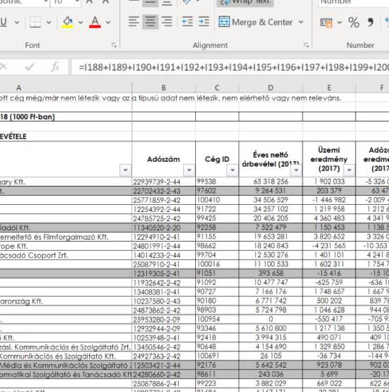This screenshot has width=389, height=392.
Task: Select cell 3 820 652
Action: (x=329, y=237)
